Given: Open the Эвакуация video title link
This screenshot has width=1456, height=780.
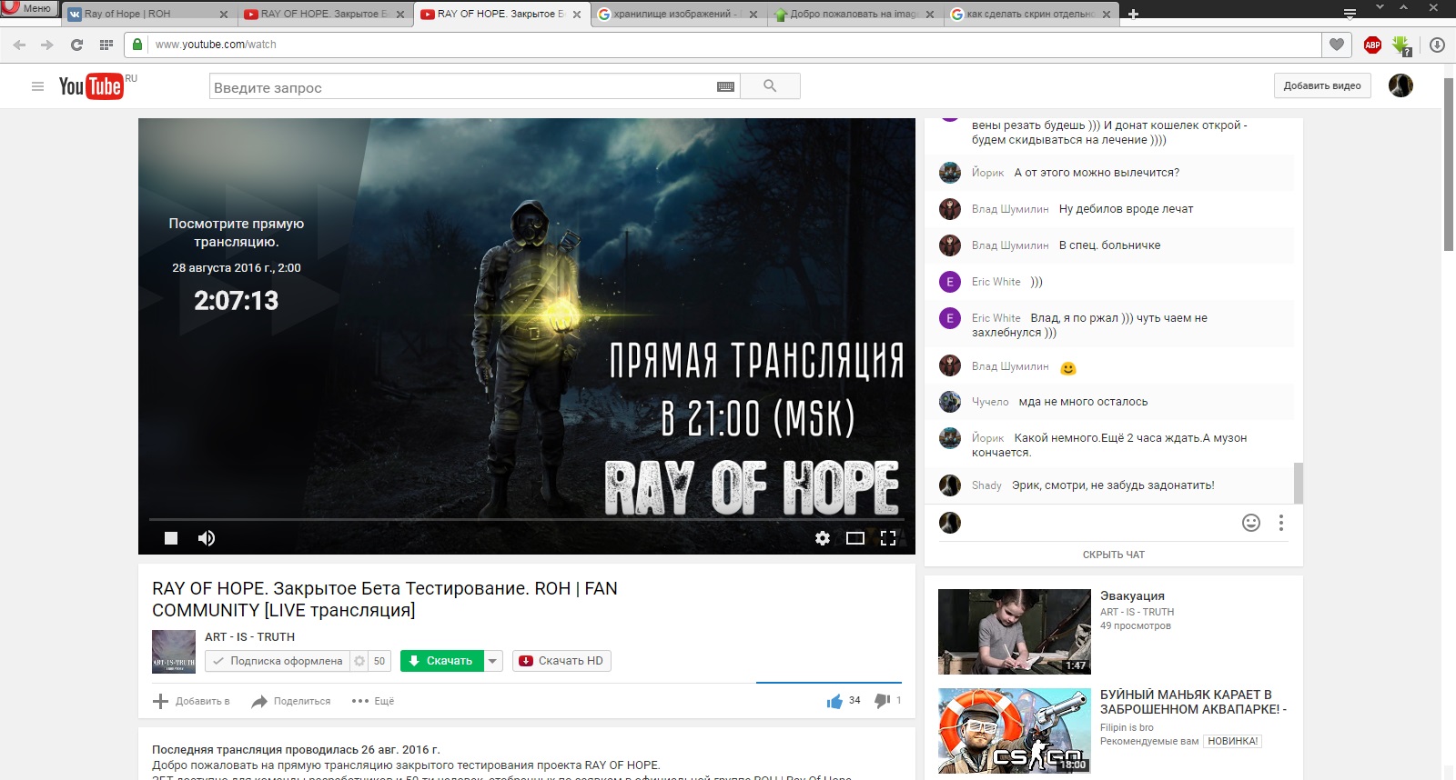Looking at the screenshot, I should (1132, 596).
